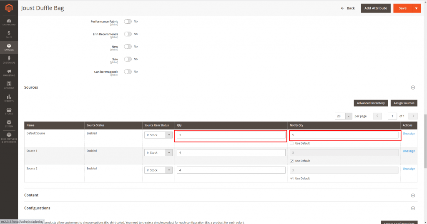Unassign Source 2 from the product
The height and width of the screenshot is (224, 427).
(409, 169)
